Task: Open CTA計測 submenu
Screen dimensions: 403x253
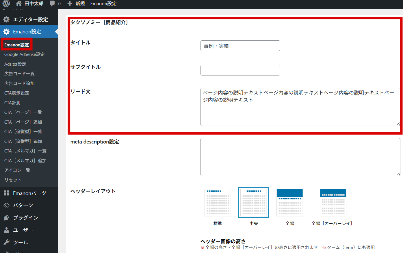Action: coord(12,103)
